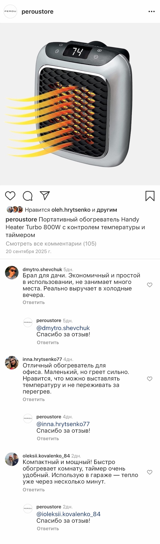Tap the comment speech bubble icon

point(27,196)
